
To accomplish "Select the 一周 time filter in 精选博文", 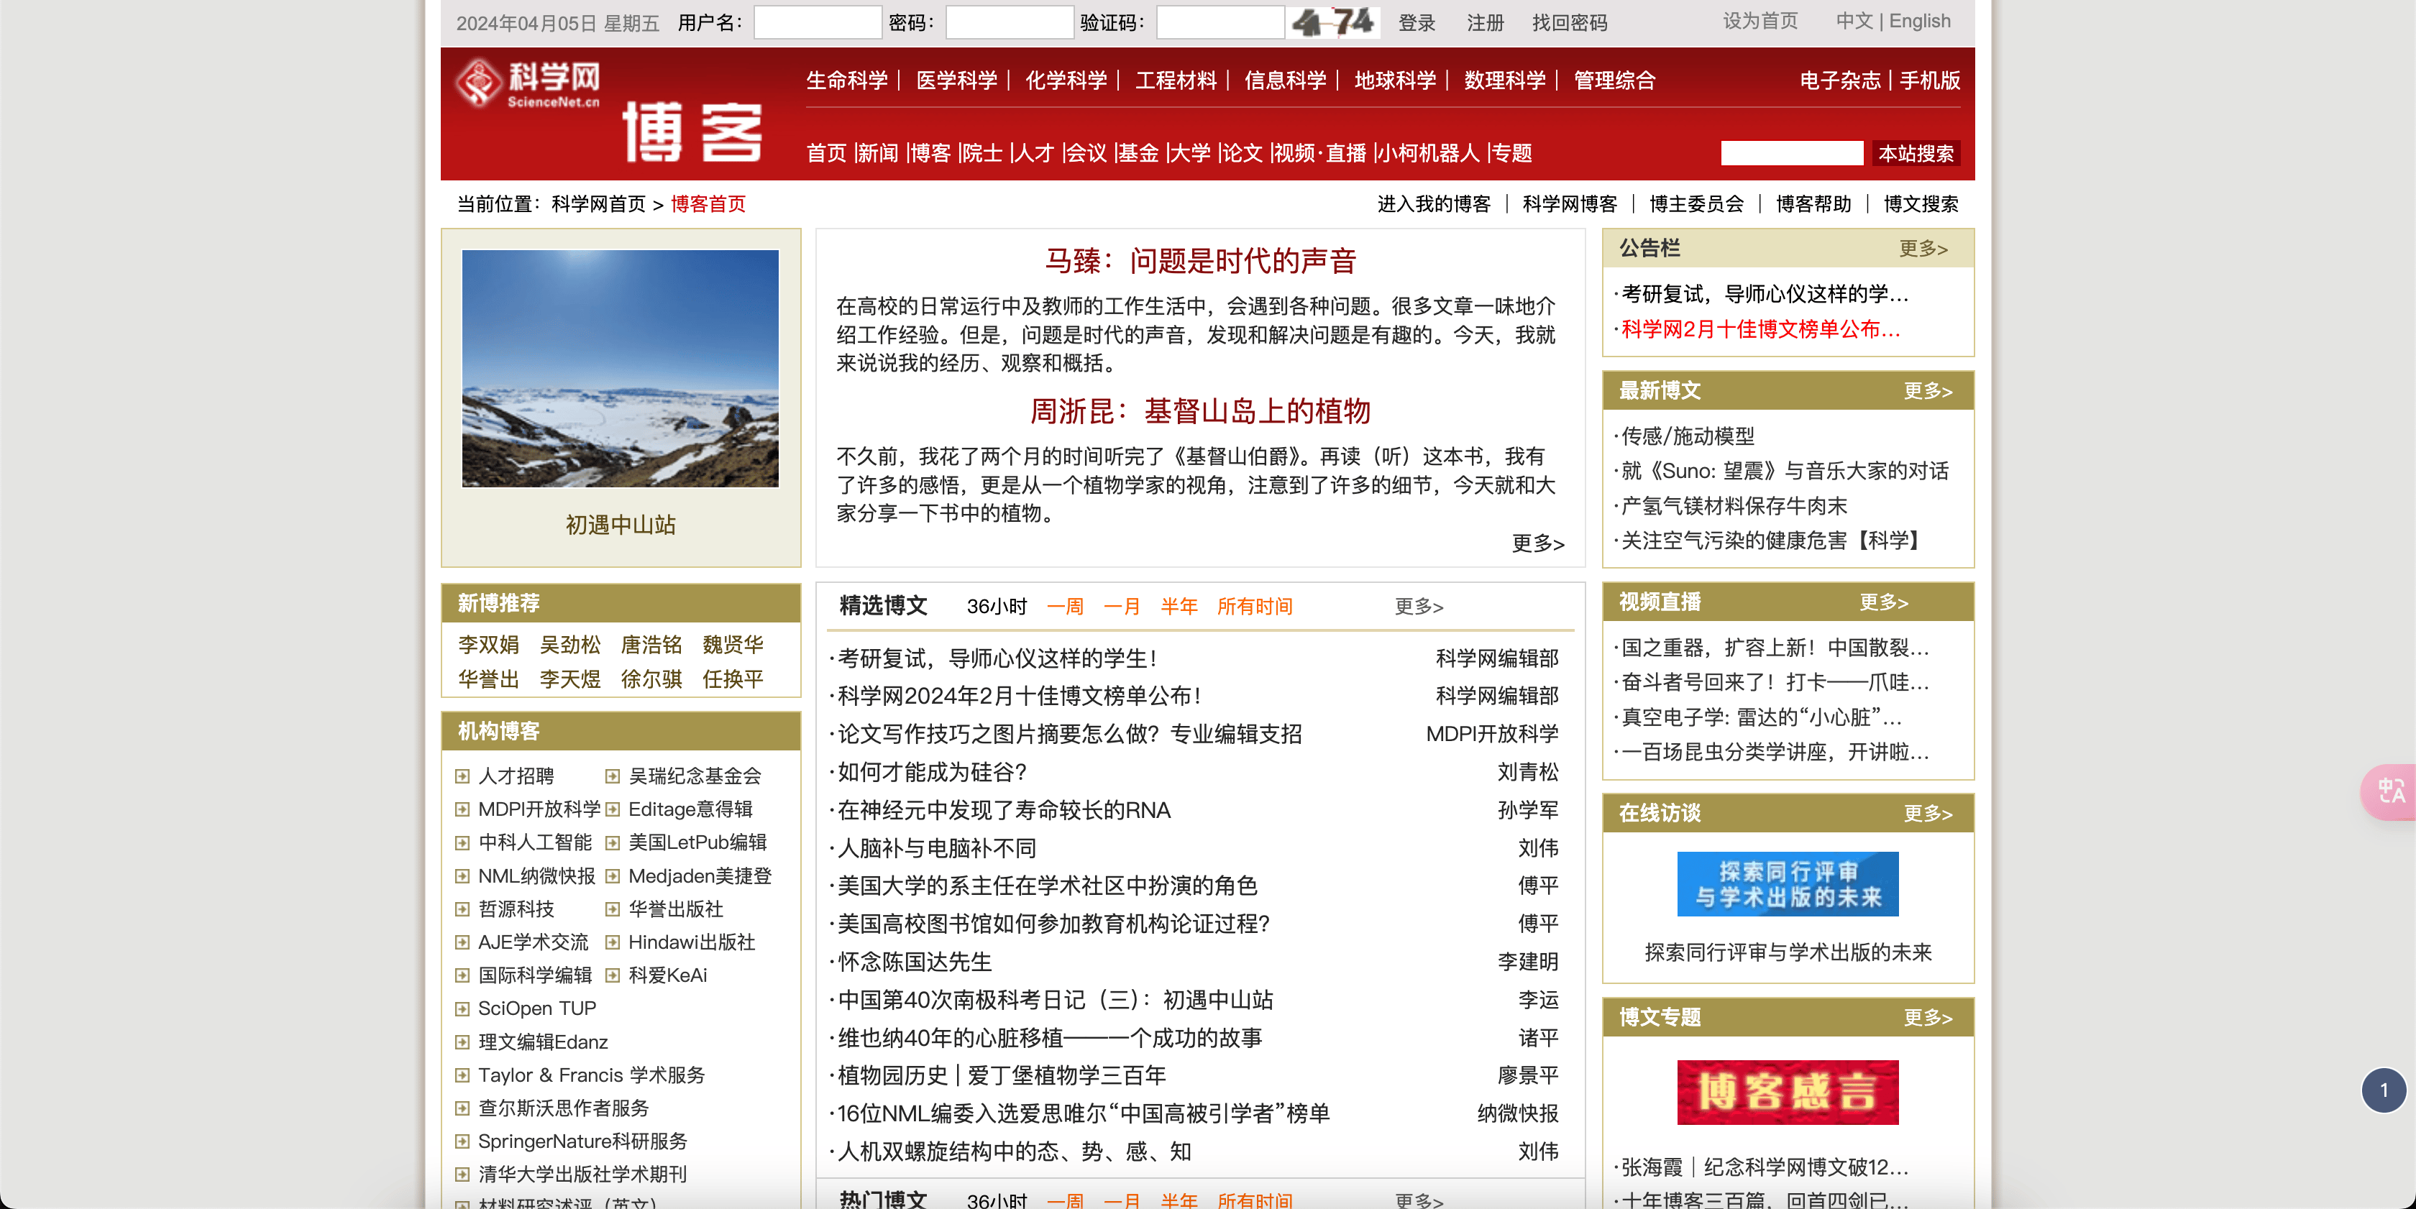I will pos(1066,607).
